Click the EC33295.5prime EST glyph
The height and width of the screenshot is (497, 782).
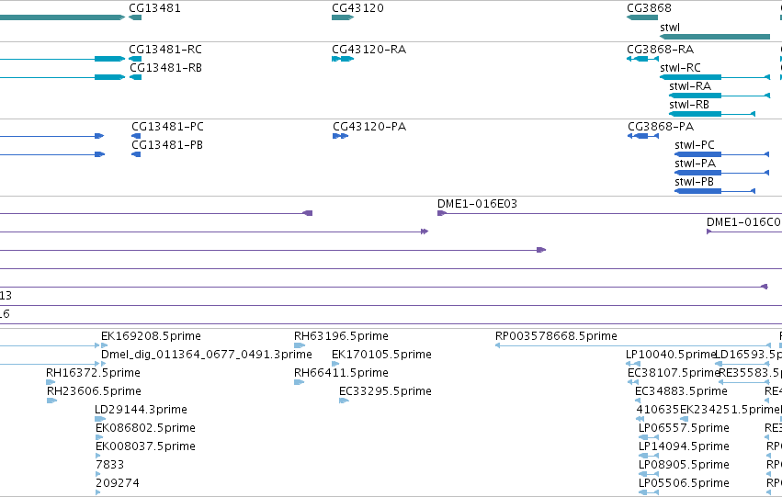pyautogui.click(x=344, y=401)
